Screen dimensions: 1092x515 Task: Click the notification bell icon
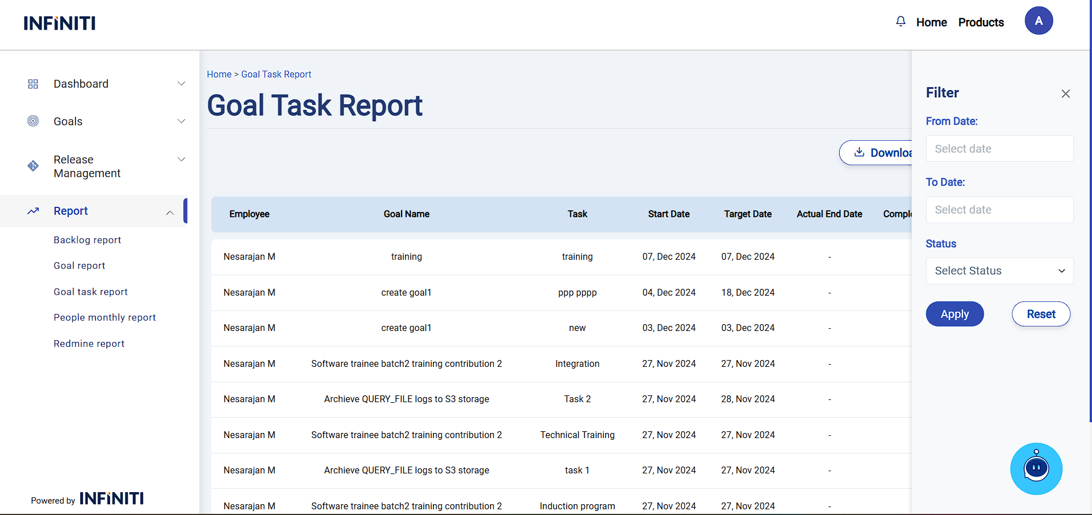point(901,22)
